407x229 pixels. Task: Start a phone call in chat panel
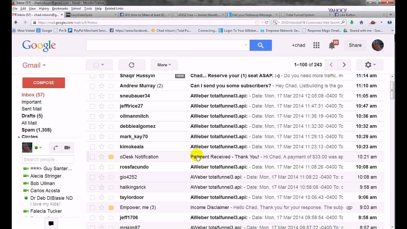click(56, 148)
